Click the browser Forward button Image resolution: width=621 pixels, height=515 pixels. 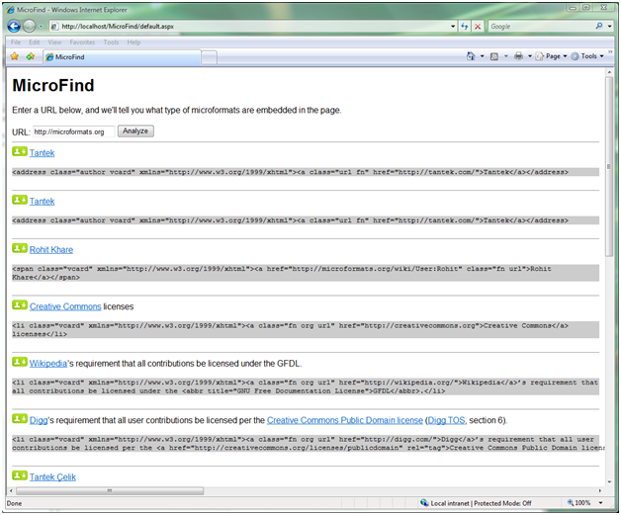29,26
